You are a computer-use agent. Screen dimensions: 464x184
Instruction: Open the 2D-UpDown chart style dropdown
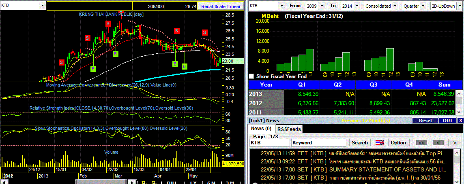point(460,6)
